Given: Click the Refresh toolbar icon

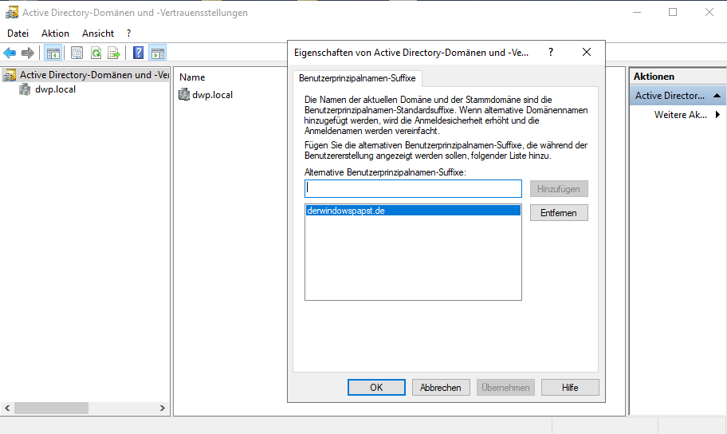Looking at the screenshot, I should coord(96,53).
